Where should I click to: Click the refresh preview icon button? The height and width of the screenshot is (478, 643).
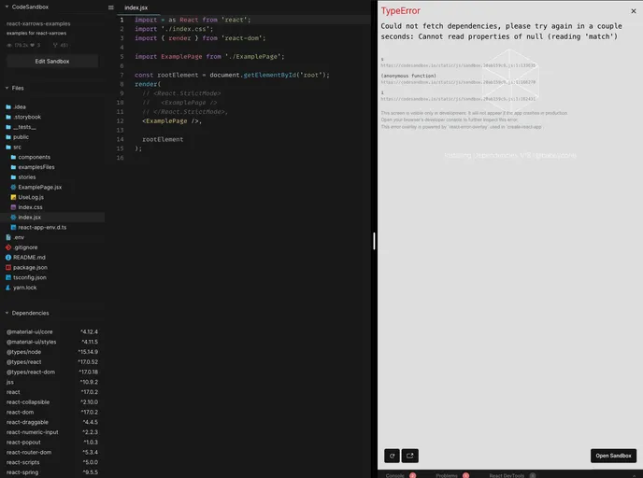[x=392, y=456]
